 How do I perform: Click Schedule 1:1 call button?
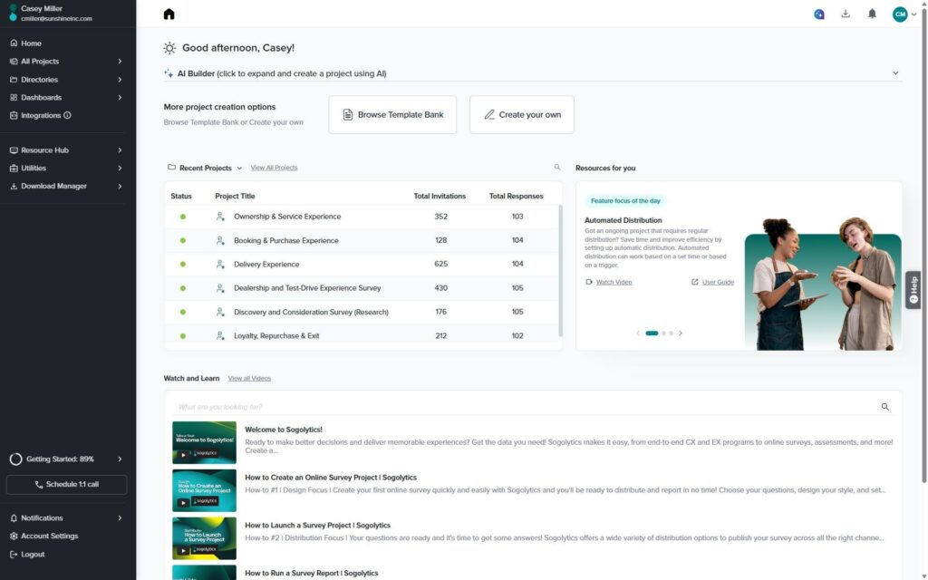pos(66,485)
